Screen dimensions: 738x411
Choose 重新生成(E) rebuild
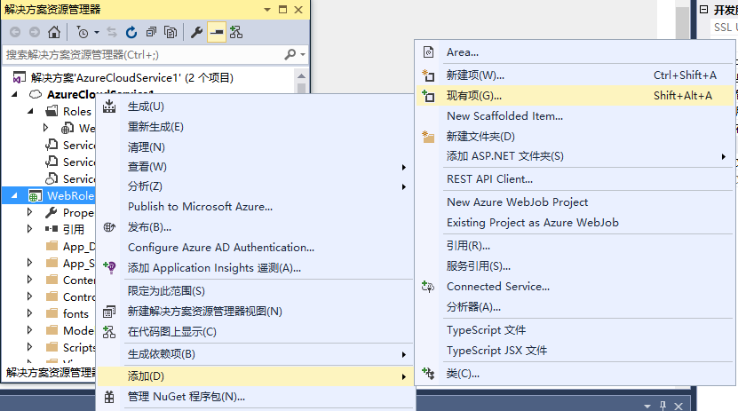point(254,127)
